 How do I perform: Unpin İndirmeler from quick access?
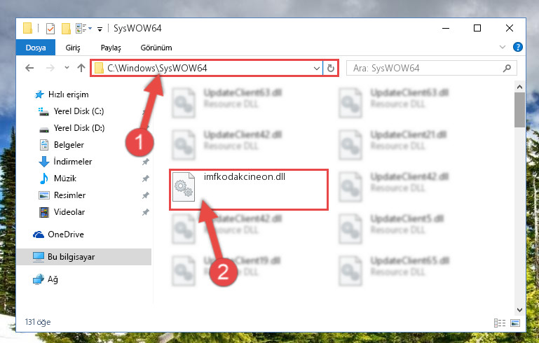point(146,162)
